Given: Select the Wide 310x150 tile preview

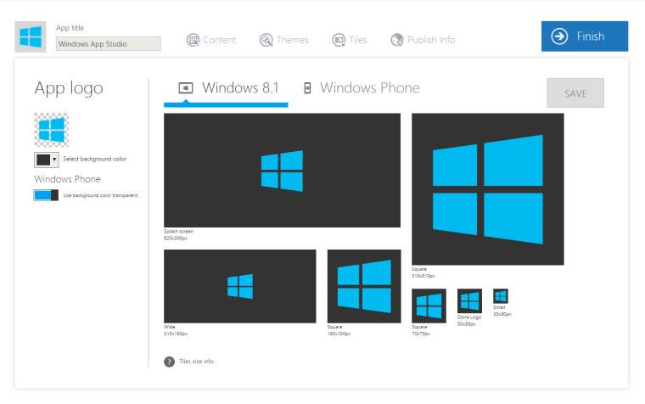Looking at the screenshot, I should pyautogui.click(x=240, y=286).
